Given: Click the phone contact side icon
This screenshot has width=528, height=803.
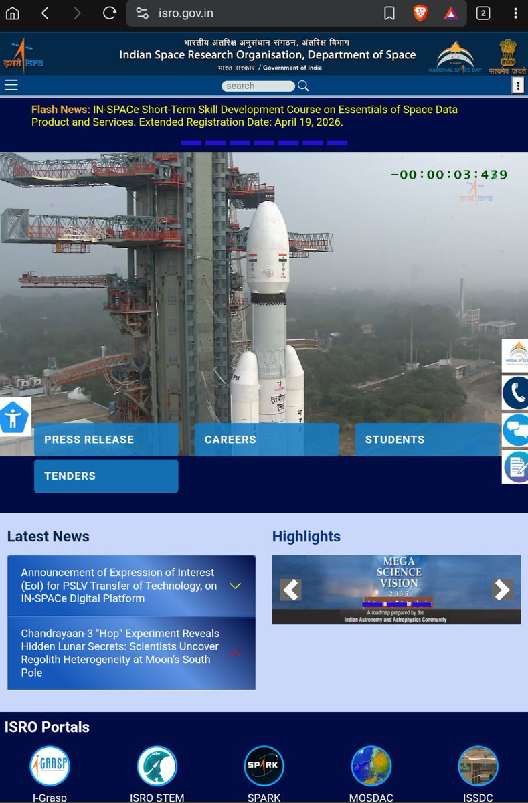Looking at the screenshot, I should click(515, 392).
